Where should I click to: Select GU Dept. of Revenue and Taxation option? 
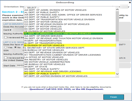[x=70, y=38]
